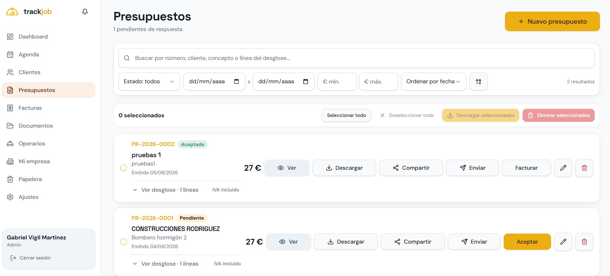Click Facturar for budget PR-2026-0002
The height and width of the screenshot is (276, 610).
pos(526,168)
